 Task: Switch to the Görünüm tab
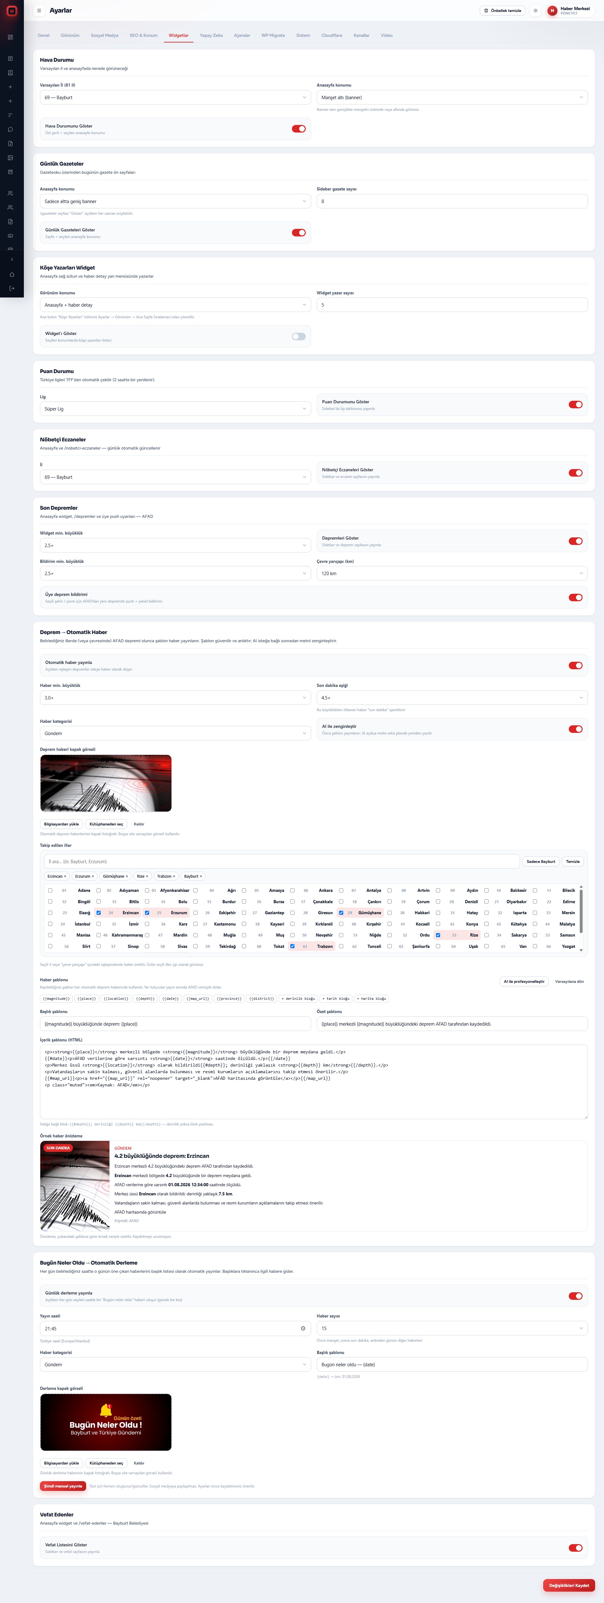[x=70, y=36]
